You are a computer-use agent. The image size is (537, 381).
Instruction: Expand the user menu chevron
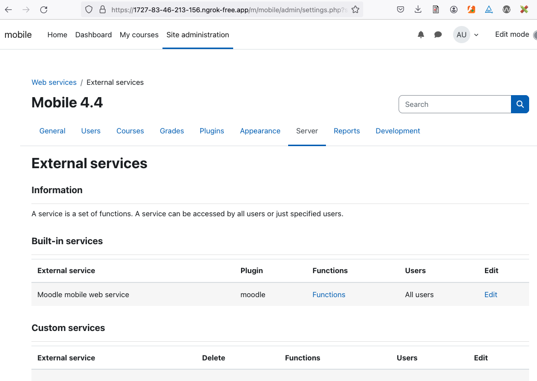(x=476, y=35)
